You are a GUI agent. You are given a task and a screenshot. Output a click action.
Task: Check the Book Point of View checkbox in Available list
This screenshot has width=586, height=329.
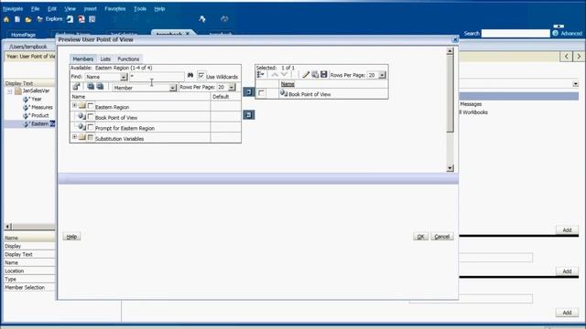(91, 117)
